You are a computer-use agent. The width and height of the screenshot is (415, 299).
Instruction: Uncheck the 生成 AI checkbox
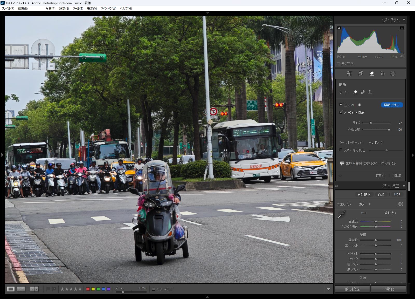coord(341,105)
